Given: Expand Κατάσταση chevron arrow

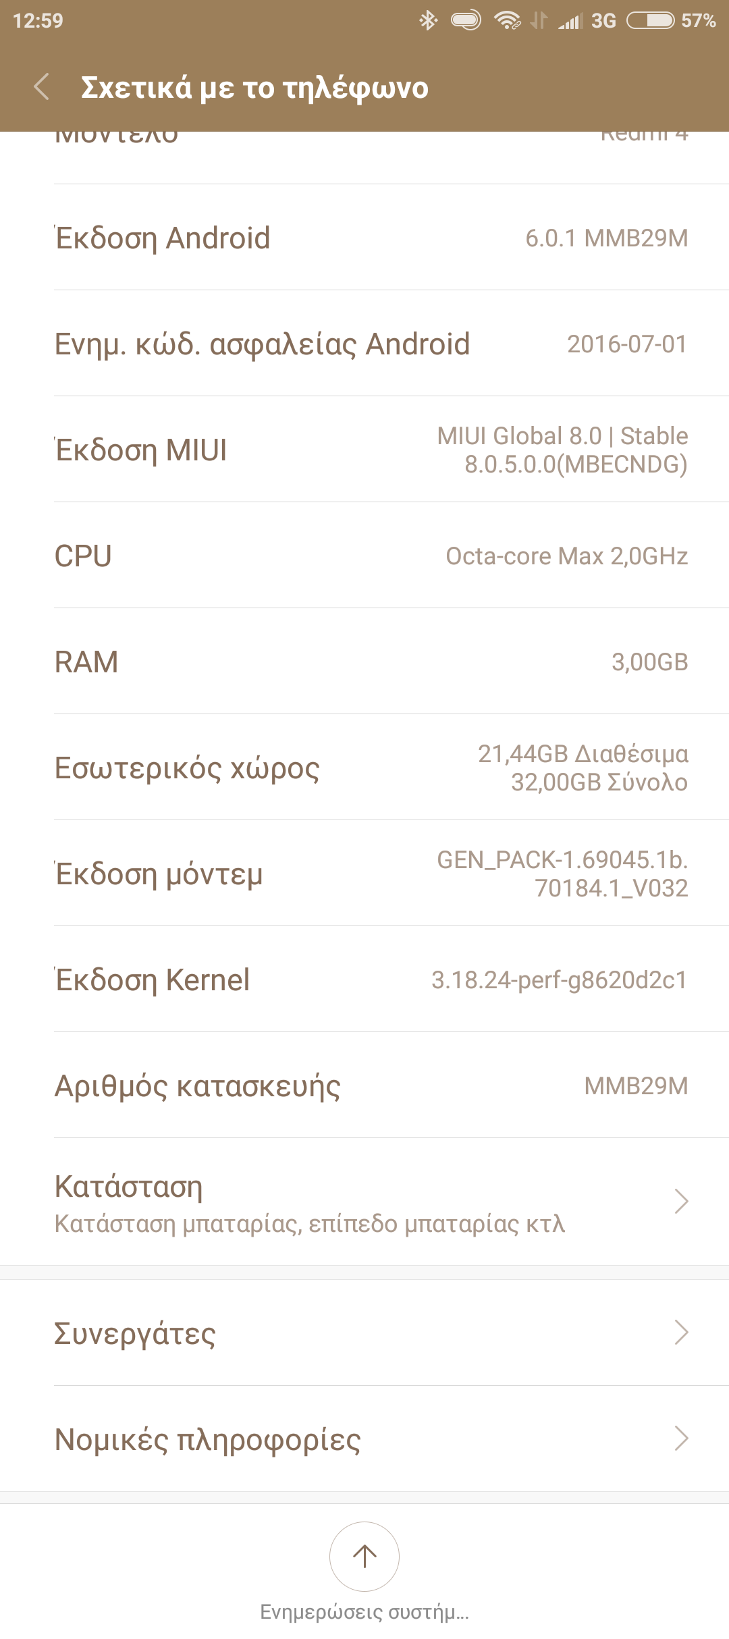Looking at the screenshot, I should pos(681,1202).
